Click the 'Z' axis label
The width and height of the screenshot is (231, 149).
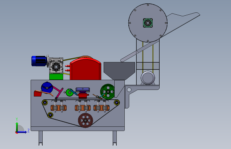(x=29, y=130)
